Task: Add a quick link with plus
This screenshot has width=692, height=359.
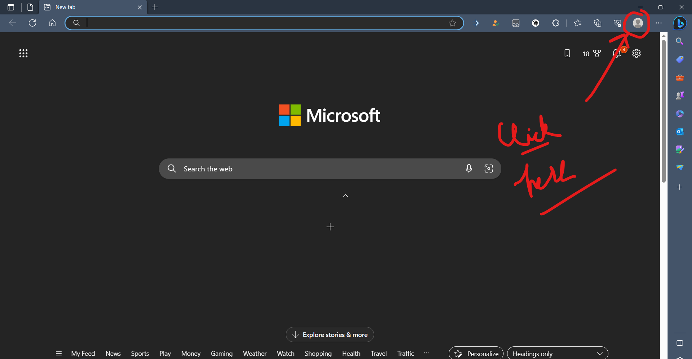Action: pos(330,227)
